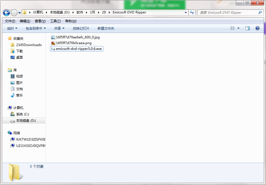Expand the 组织 dropdown
Viewport: 266px width, 185px height.
click(x=12, y=28)
